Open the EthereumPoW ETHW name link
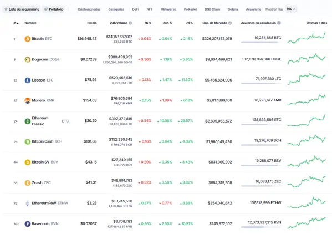Screen dimensions: 332x234 pyautogui.click(x=50, y=203)
